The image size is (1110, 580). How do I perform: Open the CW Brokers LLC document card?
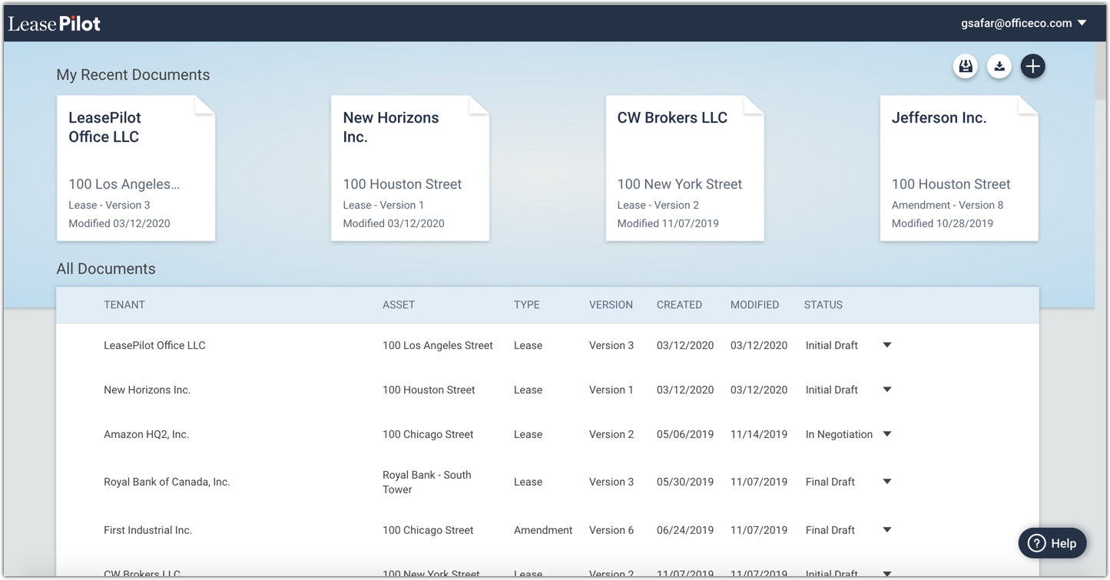[x=684, y=167]
